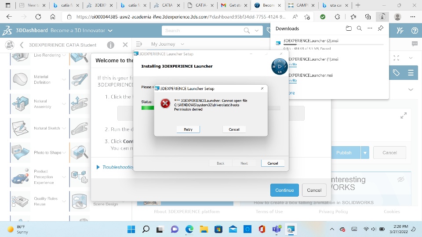
Task: Open a new browser tab
Action: (x=358, y=5)
